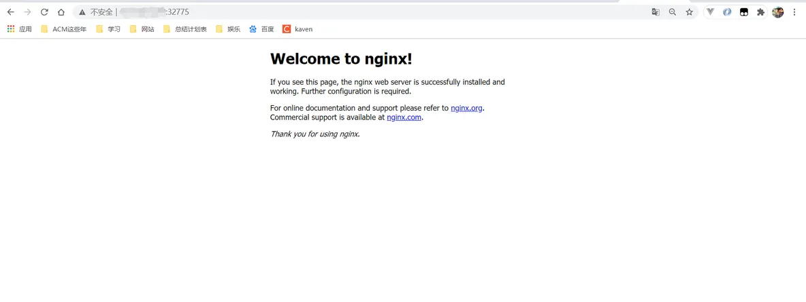Open the user profile avatar
806x302 pixels.
[x=777, y=12]
